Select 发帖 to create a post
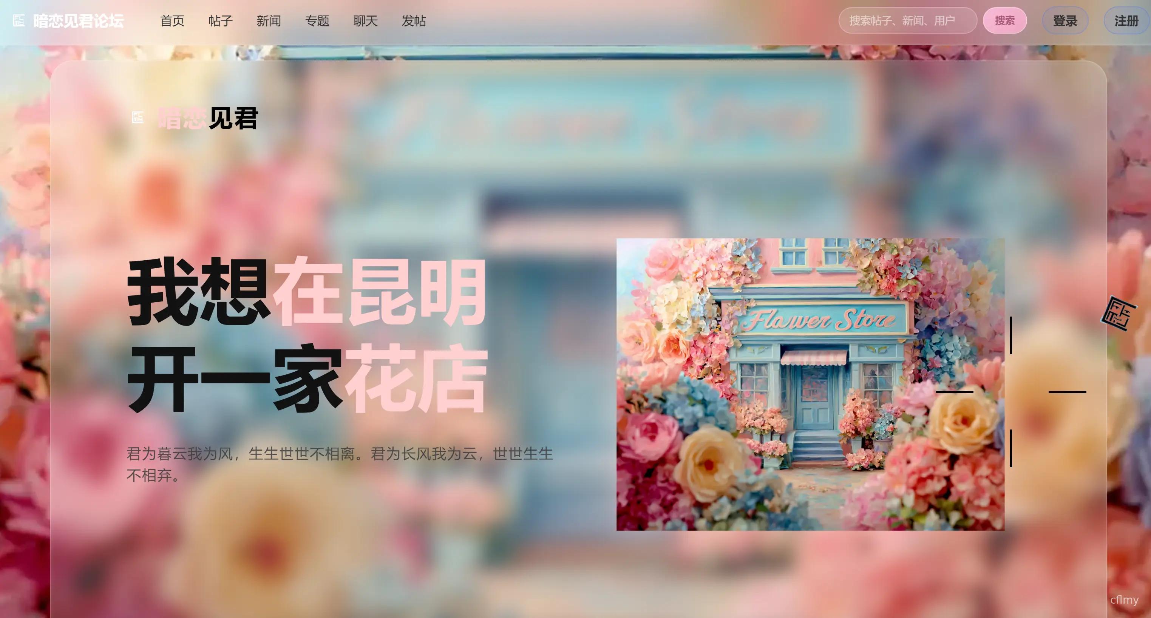Screen dimensions: 1151x618 click(413, 21)
